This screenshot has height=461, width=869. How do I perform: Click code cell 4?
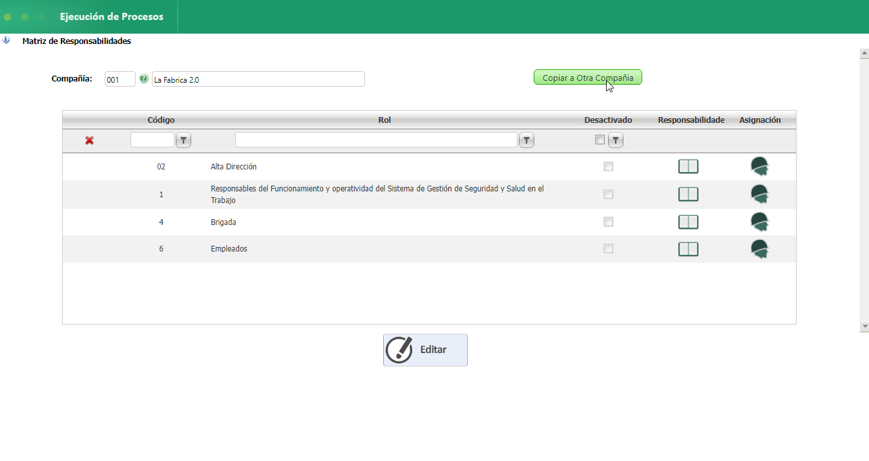pyautogui.click(x=161, y=222)
